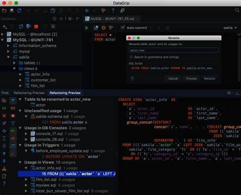Click the actor_new name input field
The image size is (241, 195).
(173, 50)
